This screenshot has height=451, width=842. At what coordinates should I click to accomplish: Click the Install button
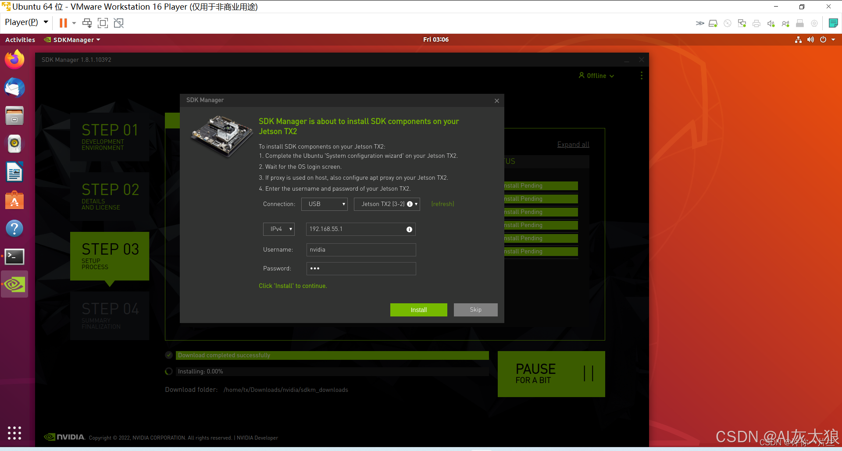[418, 310]
